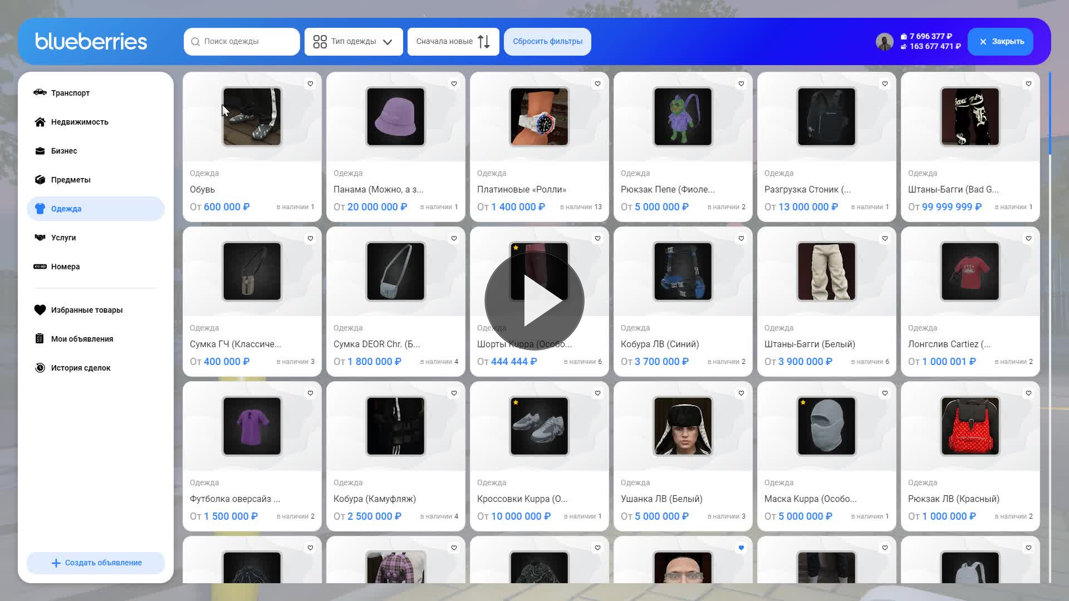Open the purple Панама hat thumbnail
Image resolution: width=1069 pixels, height=601 pixels.
(396, 117)
